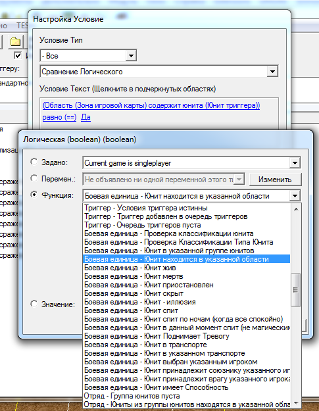Click the Да link
Image resolution: width=319 pixels, height=411 pixels.
point(86,117)
